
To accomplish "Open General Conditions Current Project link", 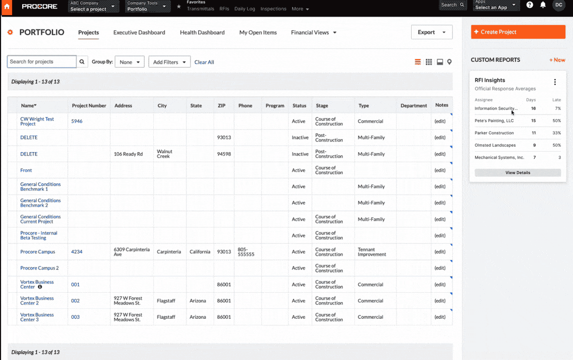I will [x=40, y=219].
